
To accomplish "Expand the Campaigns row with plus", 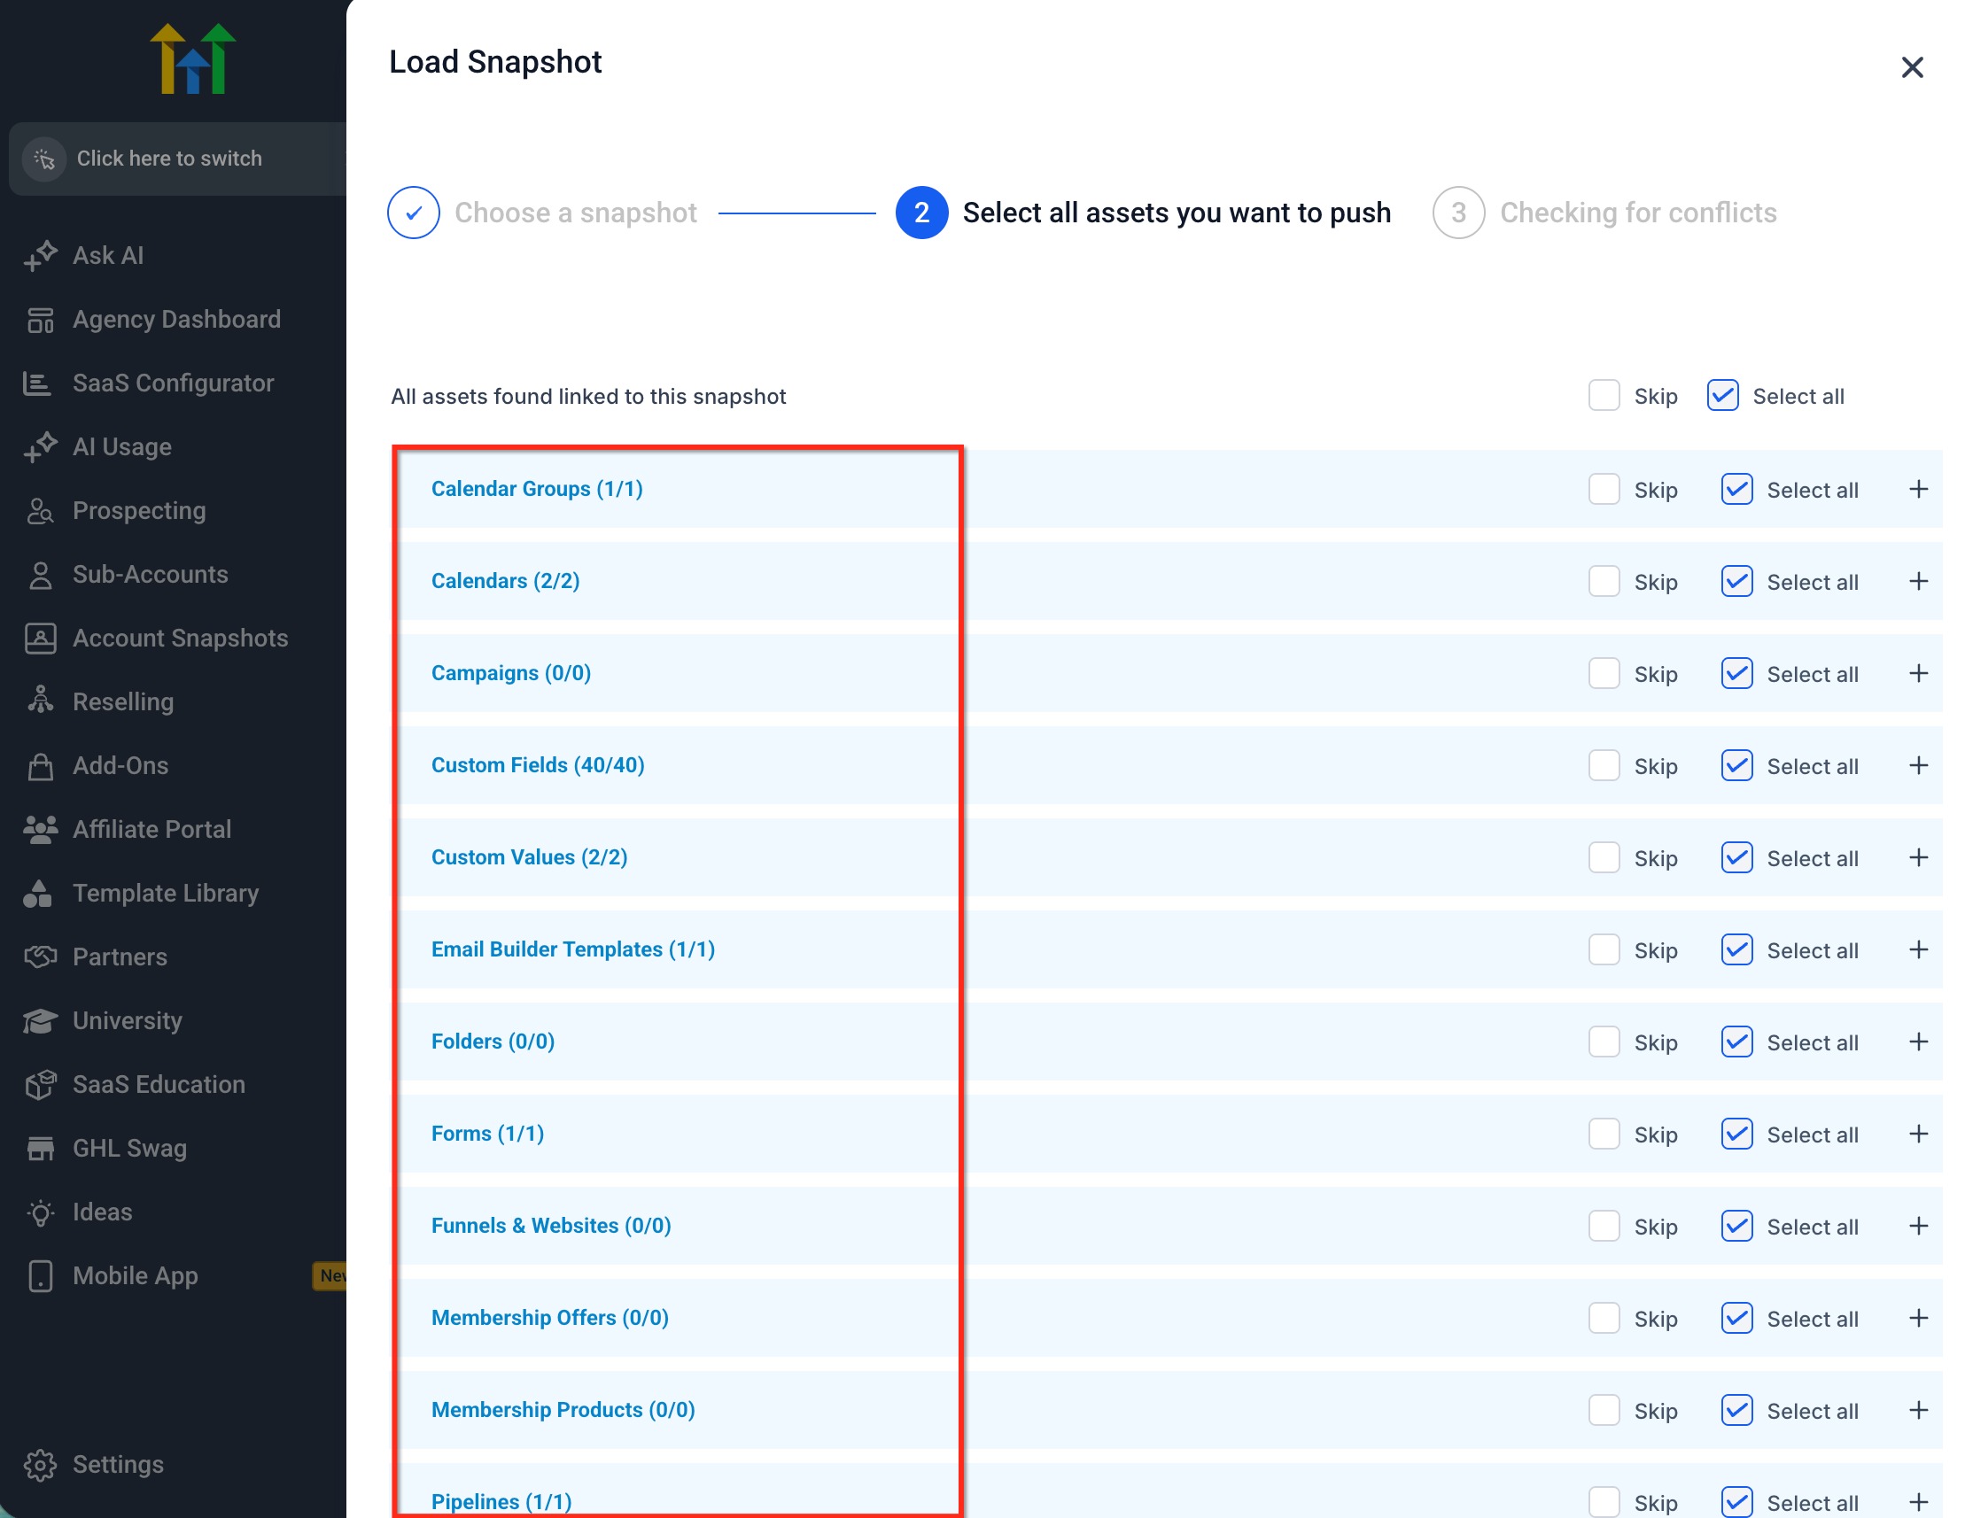I will click(x=1919, y=674).
